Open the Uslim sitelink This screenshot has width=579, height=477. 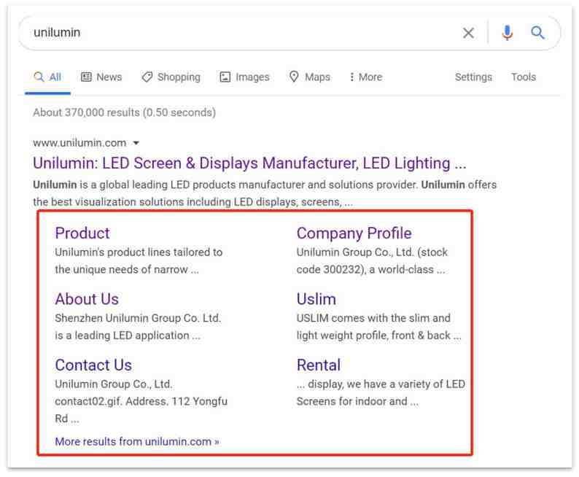point(316,299)
